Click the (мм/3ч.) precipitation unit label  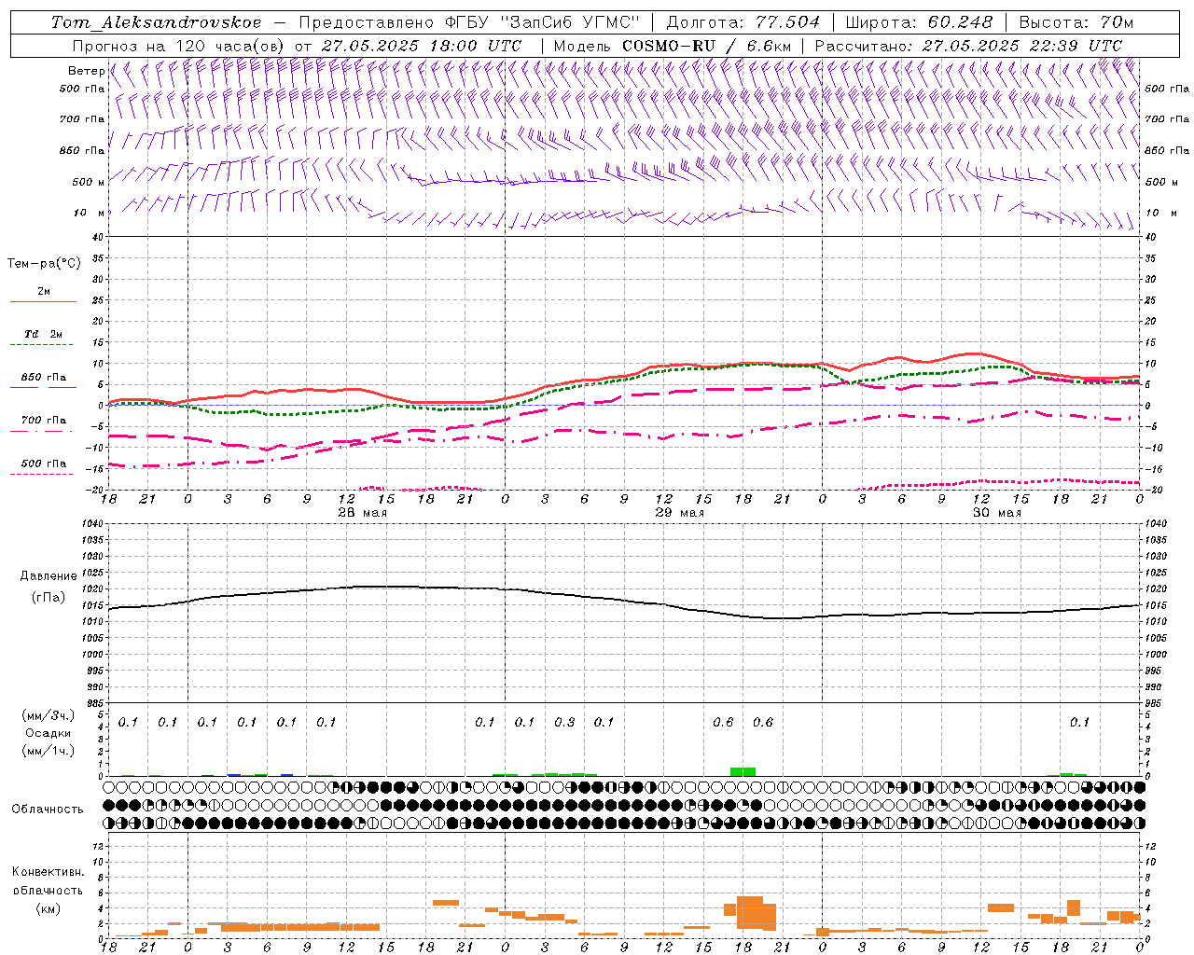pos(48,715)
